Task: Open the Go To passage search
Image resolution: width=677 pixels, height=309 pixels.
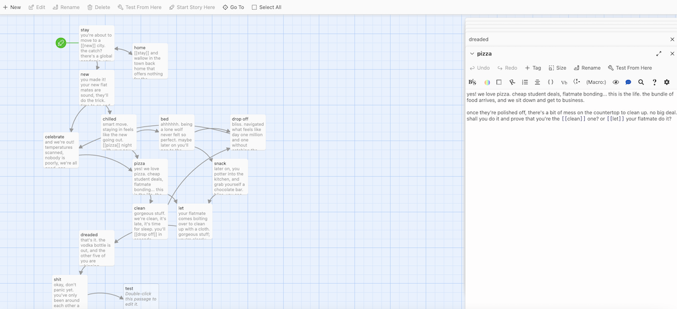Action: click(233, 7)
